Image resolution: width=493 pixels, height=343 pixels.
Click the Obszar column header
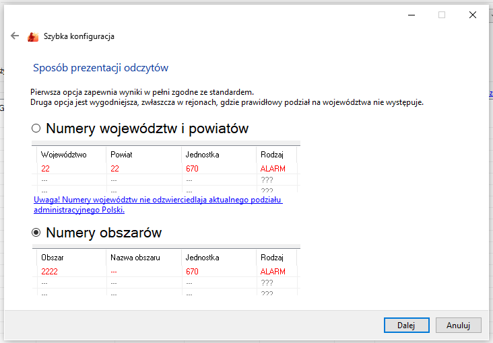53,258
